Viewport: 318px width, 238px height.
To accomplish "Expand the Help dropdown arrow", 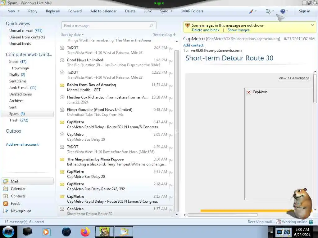I will tap(287, 11).
